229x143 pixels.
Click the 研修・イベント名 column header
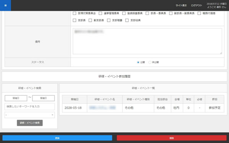pos(105,100)
